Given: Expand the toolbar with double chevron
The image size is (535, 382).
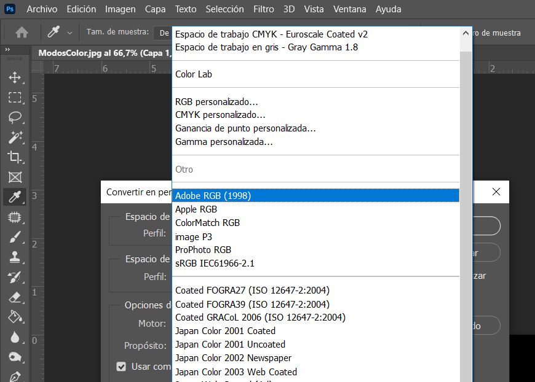Looking at the screenshot, I should coord(7,50).
